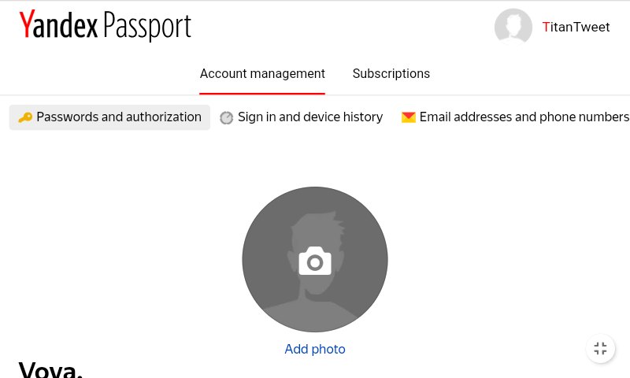Open the TitanTweet account menu
This screenshot has width=630, height=378.
pyautogui.click(x=576, y=27)
